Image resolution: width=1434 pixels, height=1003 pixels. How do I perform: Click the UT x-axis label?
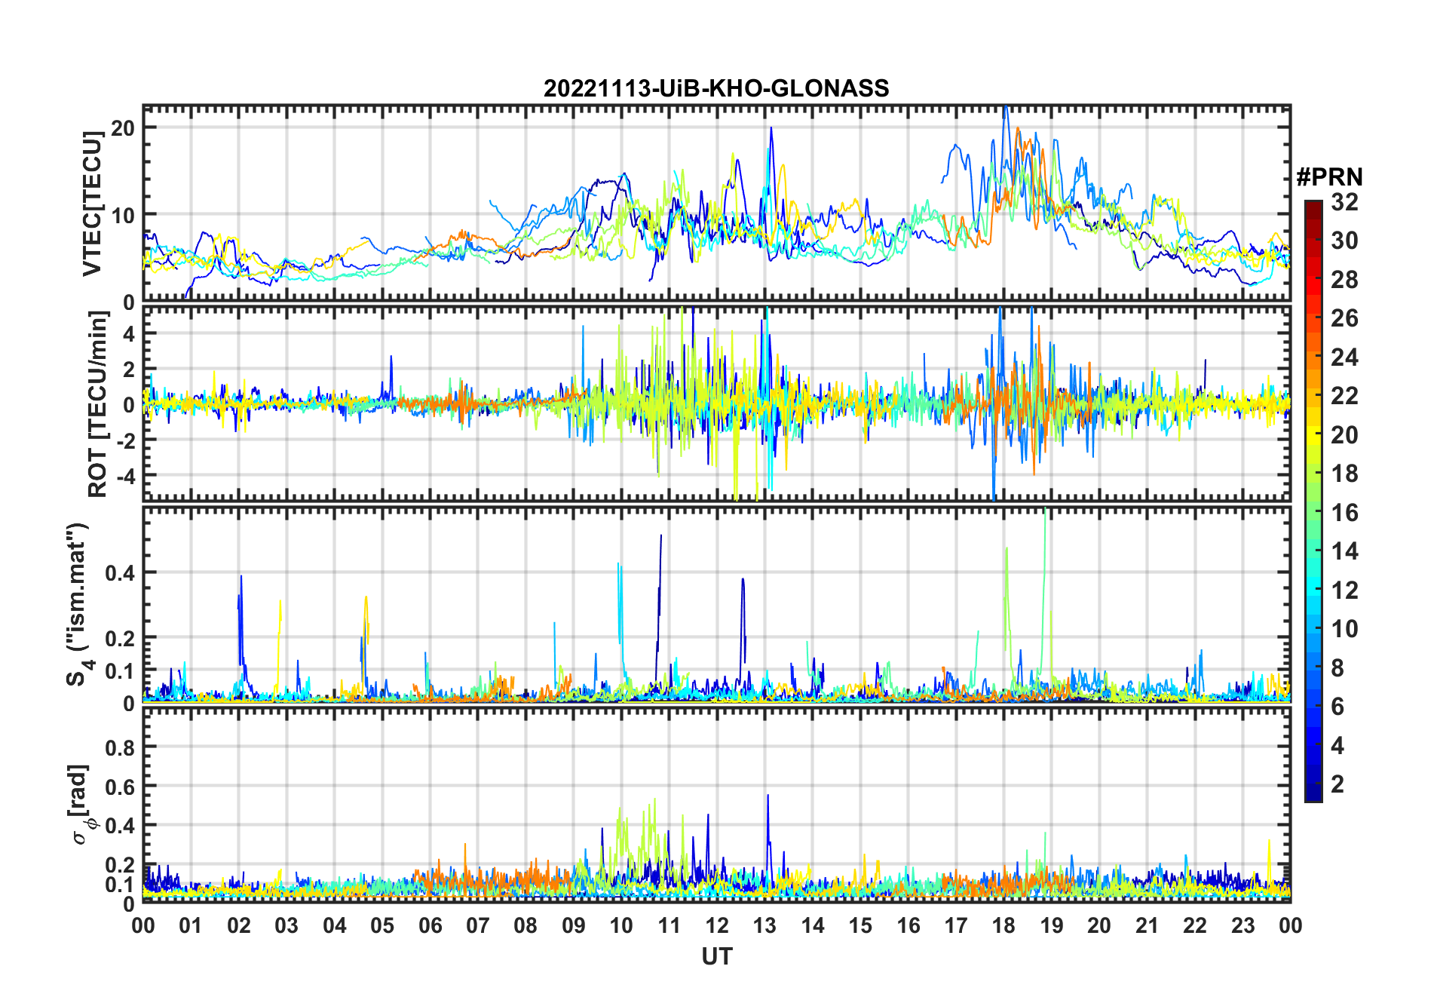click(716, 956)
